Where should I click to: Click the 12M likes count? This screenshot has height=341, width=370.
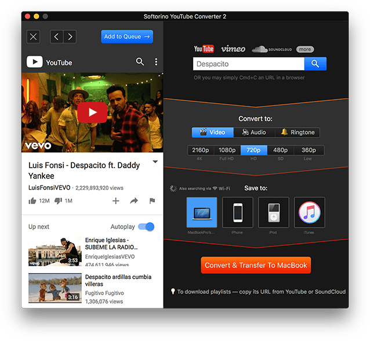(x=44, y=201)
